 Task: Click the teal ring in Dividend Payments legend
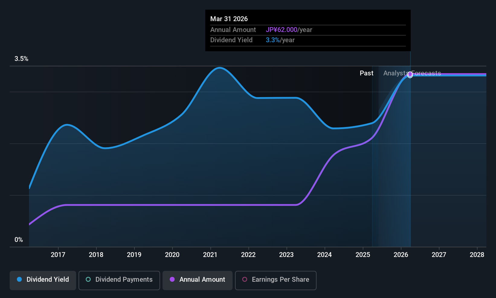pos(88,279)
